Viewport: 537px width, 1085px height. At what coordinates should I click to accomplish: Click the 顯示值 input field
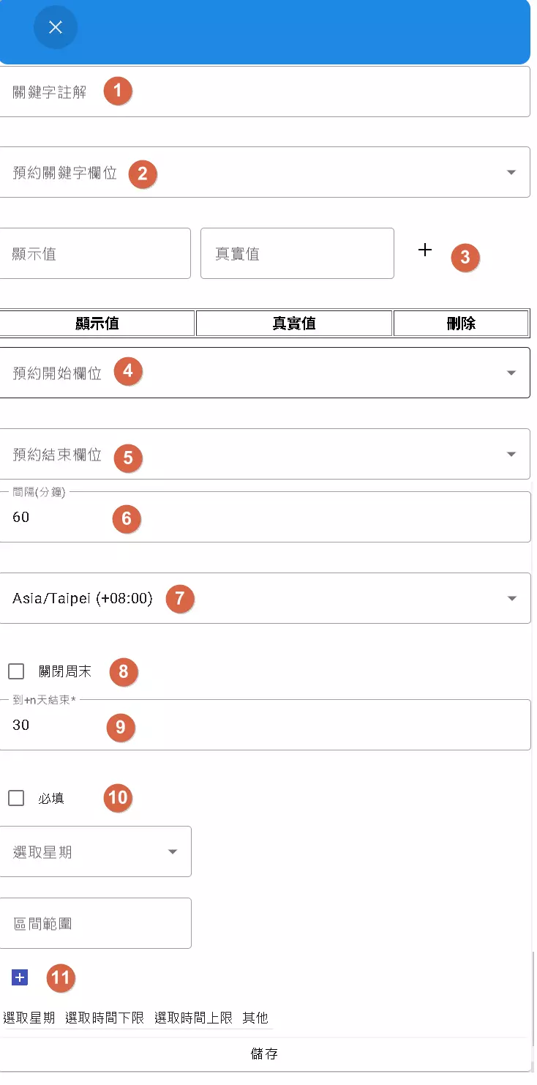tap(95, 254)
